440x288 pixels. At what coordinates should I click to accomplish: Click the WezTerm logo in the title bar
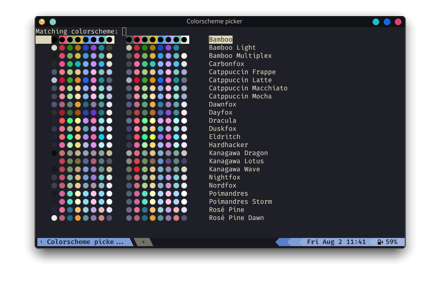point(42,21)
